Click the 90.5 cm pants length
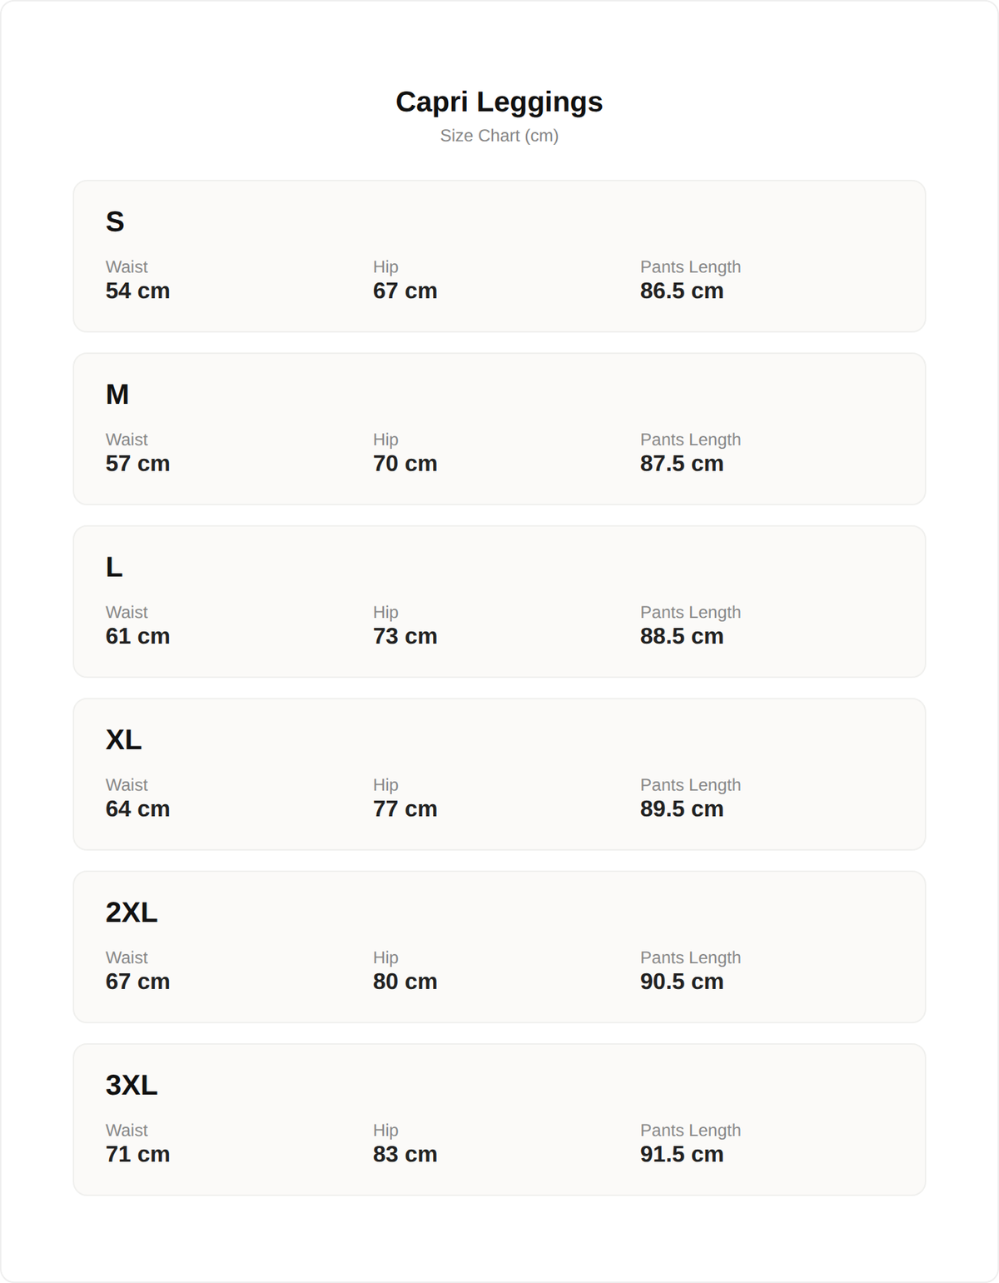999x1283 pixels. (x=681, y=982)
